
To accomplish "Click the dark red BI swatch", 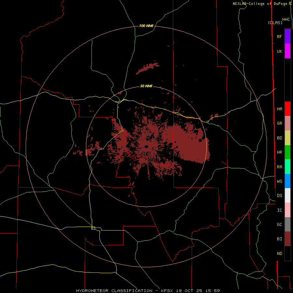I will pyautogui.click(x=287, y=239).
